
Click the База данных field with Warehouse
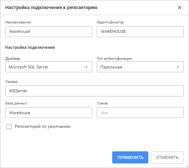click(49, 113)
